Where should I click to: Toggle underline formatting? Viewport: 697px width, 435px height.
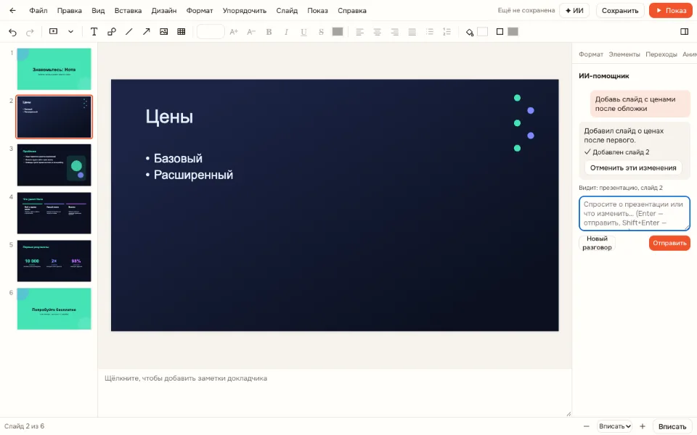point(303,31)
